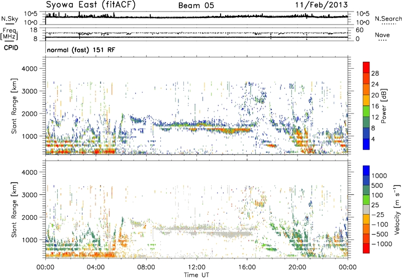
Task: Click the "2000" range tick in power panel
Action: pyautogui.click(x=30, y=113)
